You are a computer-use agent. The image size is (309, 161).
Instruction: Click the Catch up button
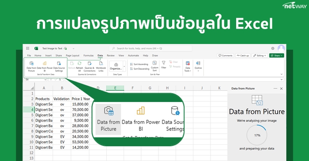pos(243,55)
